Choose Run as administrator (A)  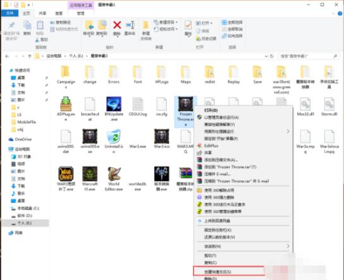[x=222, y=118]
